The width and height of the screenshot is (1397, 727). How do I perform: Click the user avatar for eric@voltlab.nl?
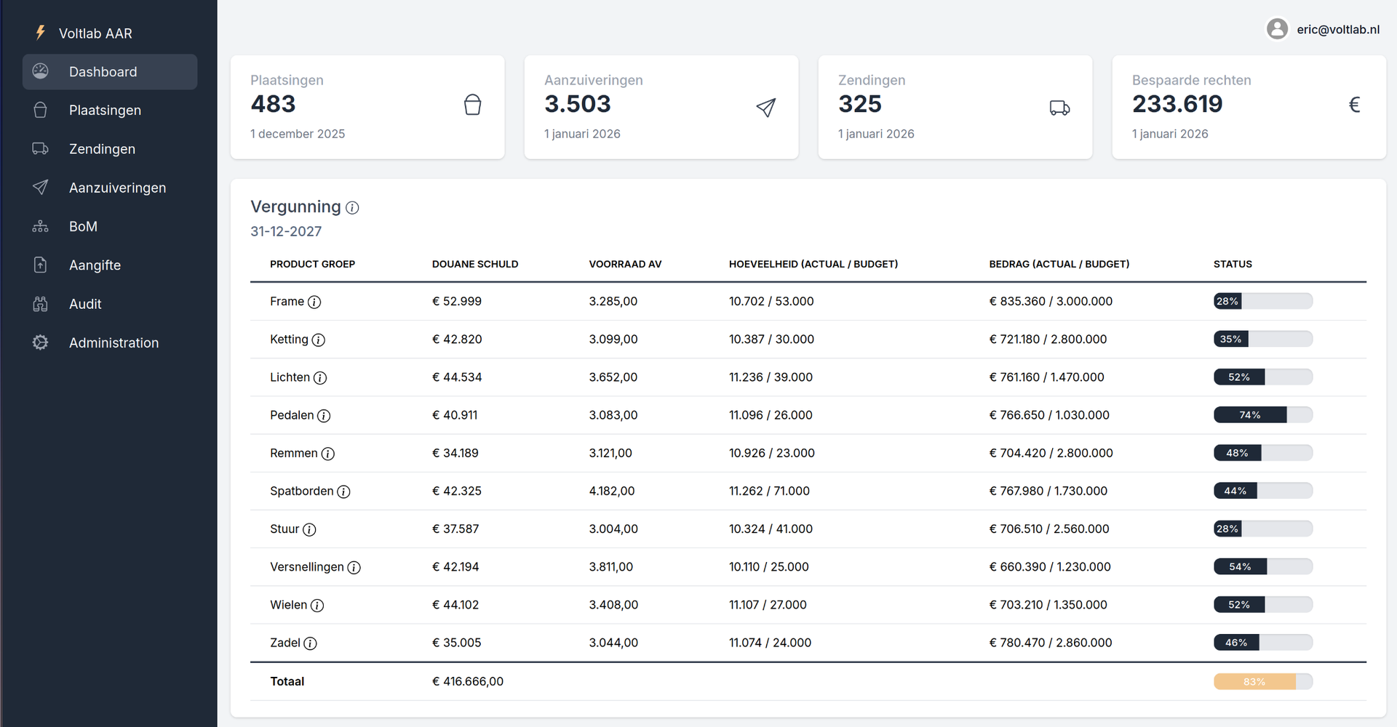pos(1278,28)
